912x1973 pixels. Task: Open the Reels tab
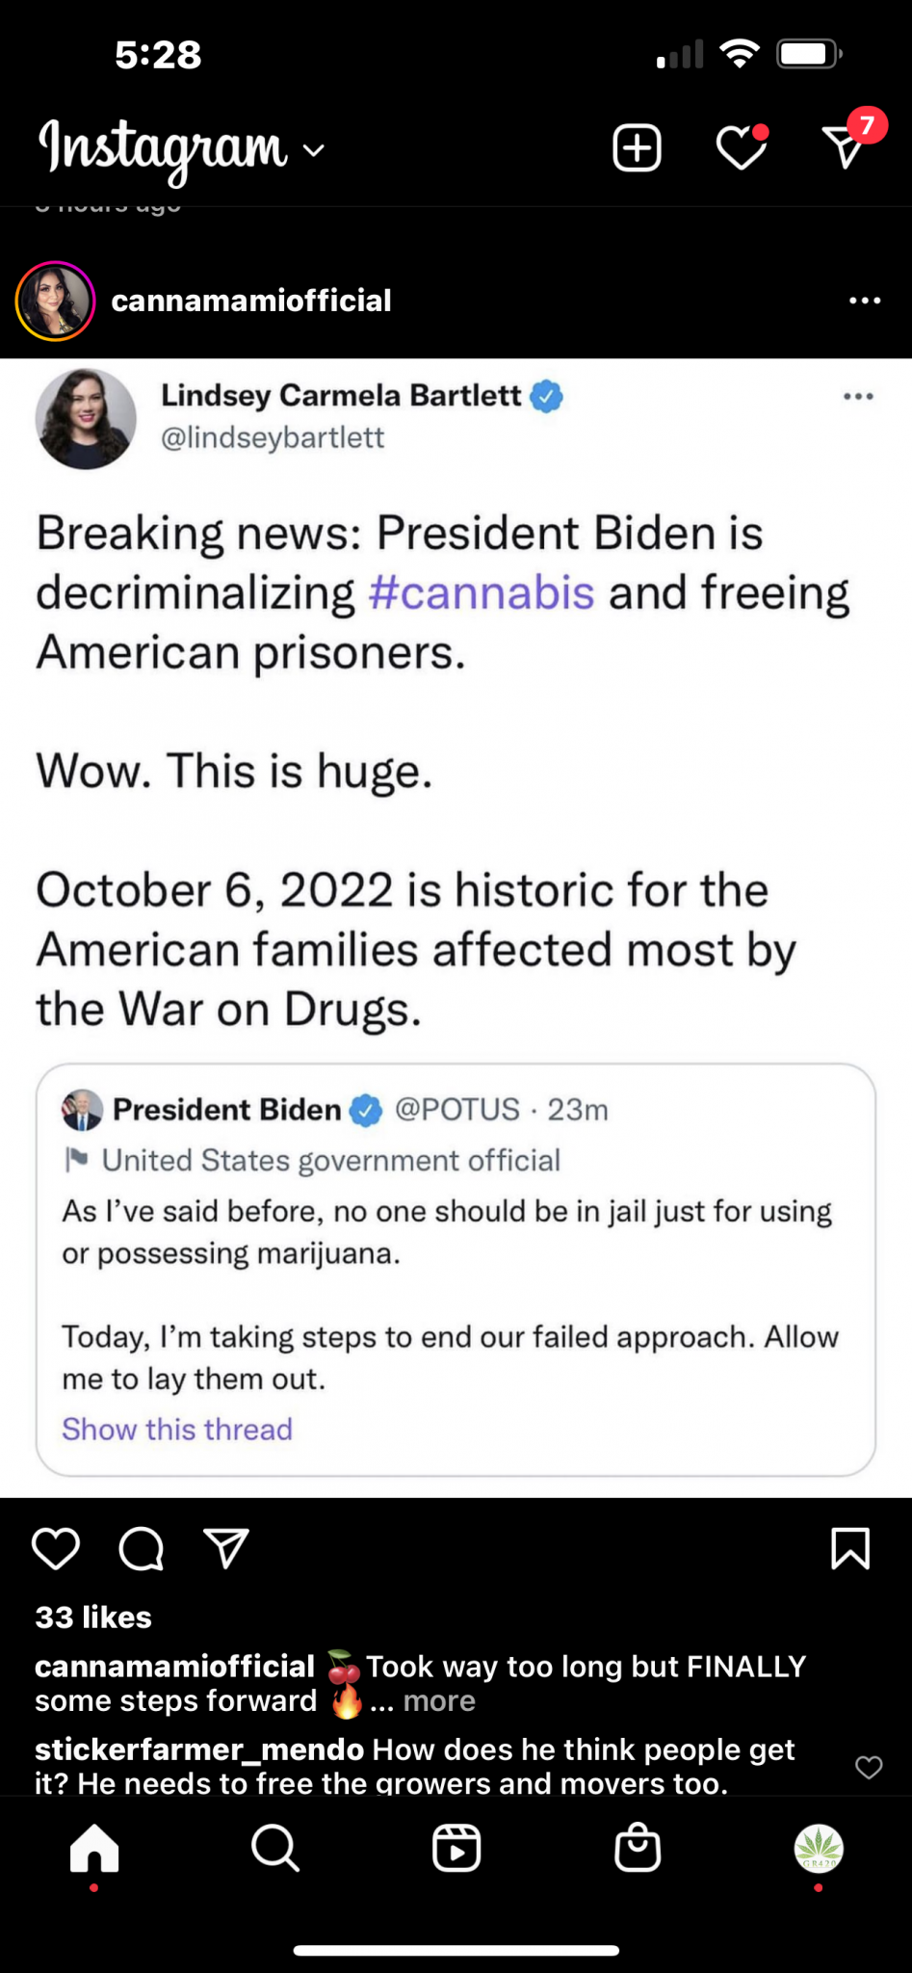point(456,1848)
